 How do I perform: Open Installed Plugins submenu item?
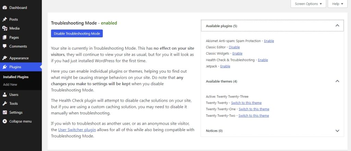pos(16,77)
